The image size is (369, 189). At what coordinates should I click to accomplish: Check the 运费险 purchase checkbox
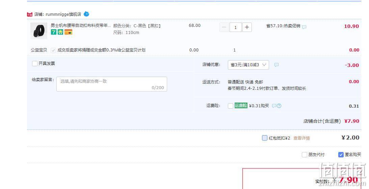tap(231, 106)
